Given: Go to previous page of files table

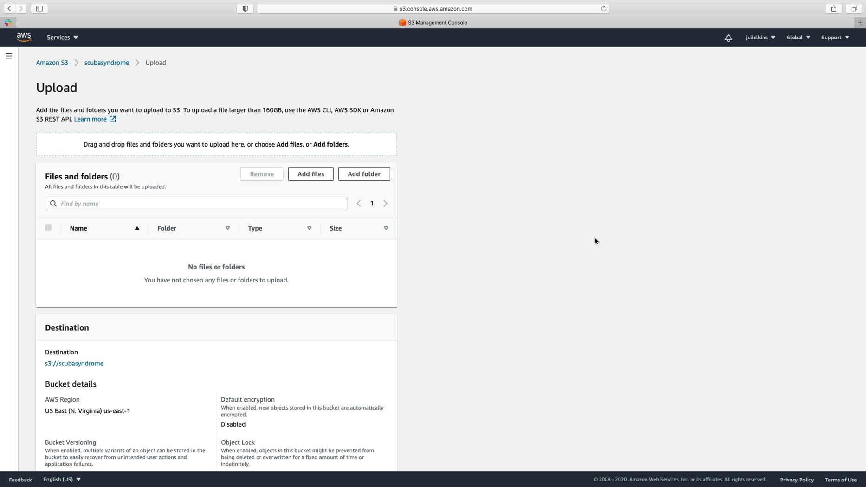Looking at the screenshot, I should click(359, 204).
